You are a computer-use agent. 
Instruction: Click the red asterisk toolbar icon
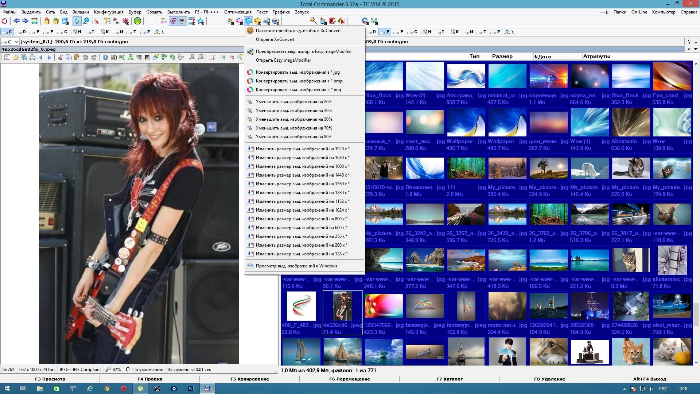125,21
